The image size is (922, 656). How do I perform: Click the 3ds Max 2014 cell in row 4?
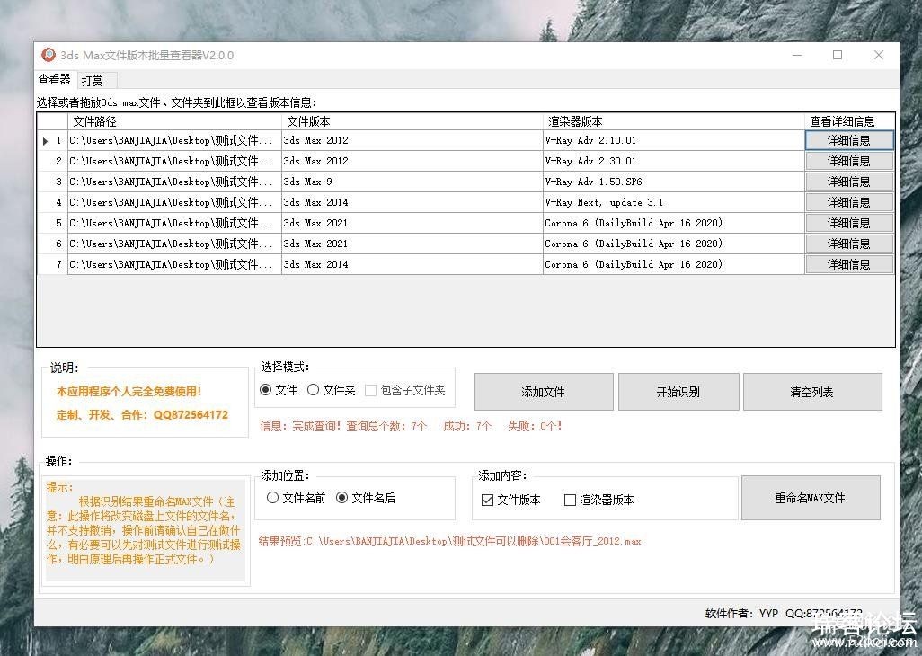412,202
